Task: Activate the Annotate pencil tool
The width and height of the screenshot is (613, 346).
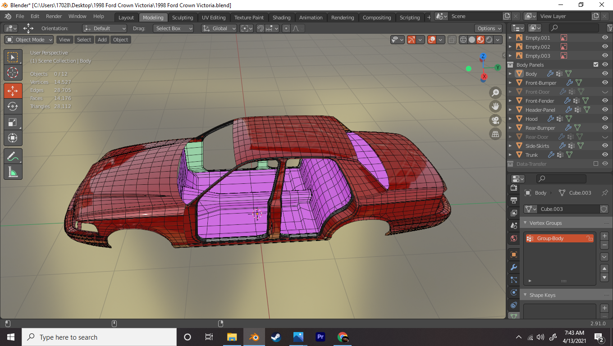Action: click(x=13, y=156)
